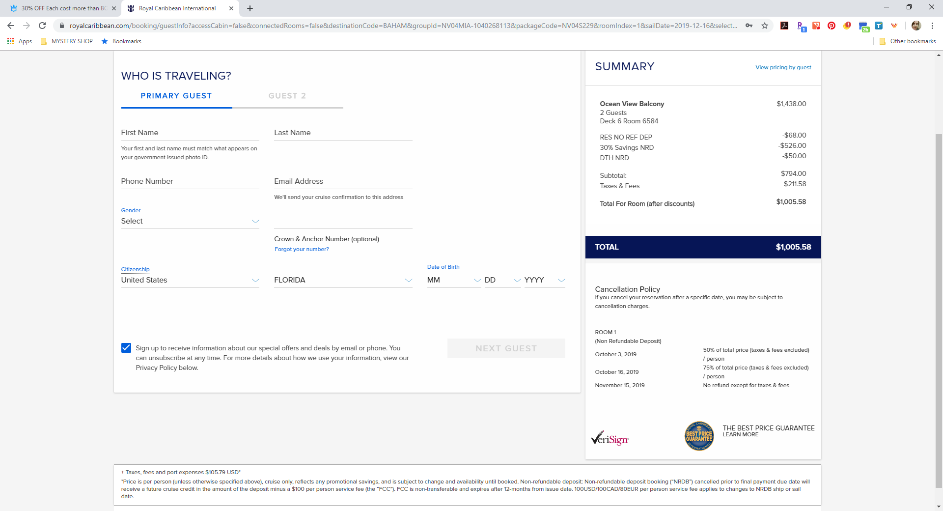Screen dimensions: 943x511
Task: Open the Gender Select dropdown
Action: coord(190,221)
